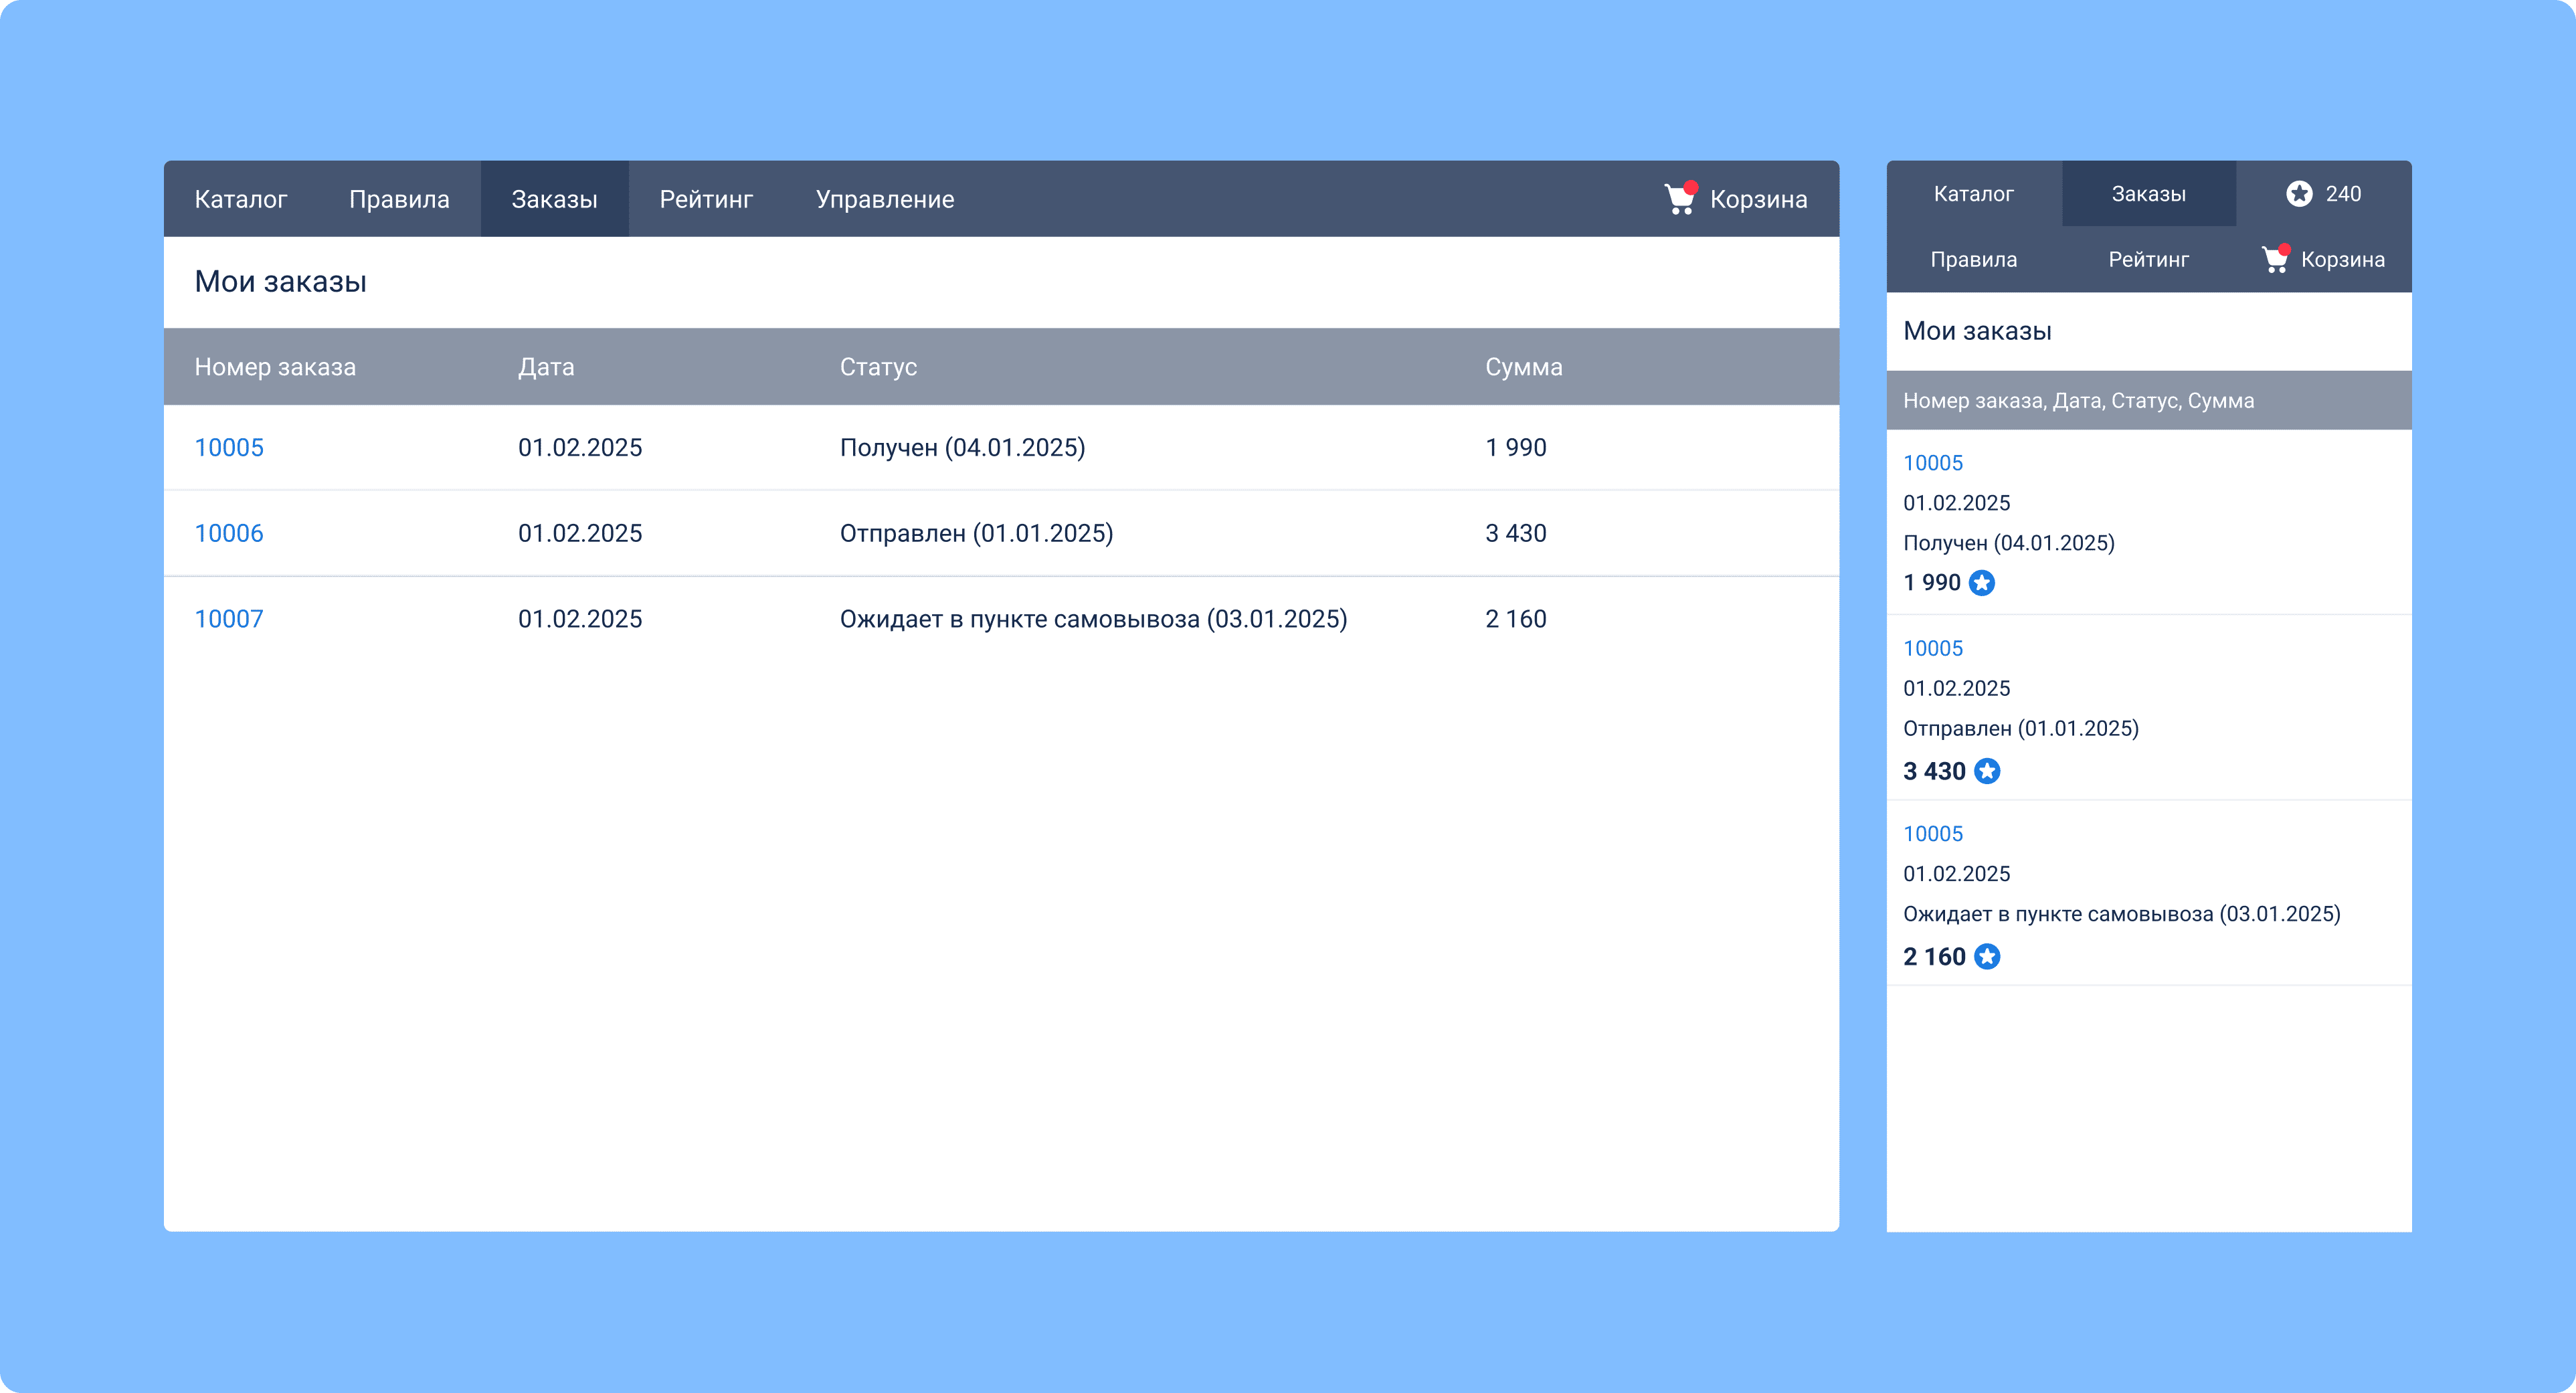Click the Сумма column header
The height and width of the screenshot is (1393, 2576).
click(x=1523, y=367)
